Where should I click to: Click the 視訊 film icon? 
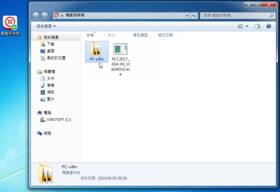43,92
